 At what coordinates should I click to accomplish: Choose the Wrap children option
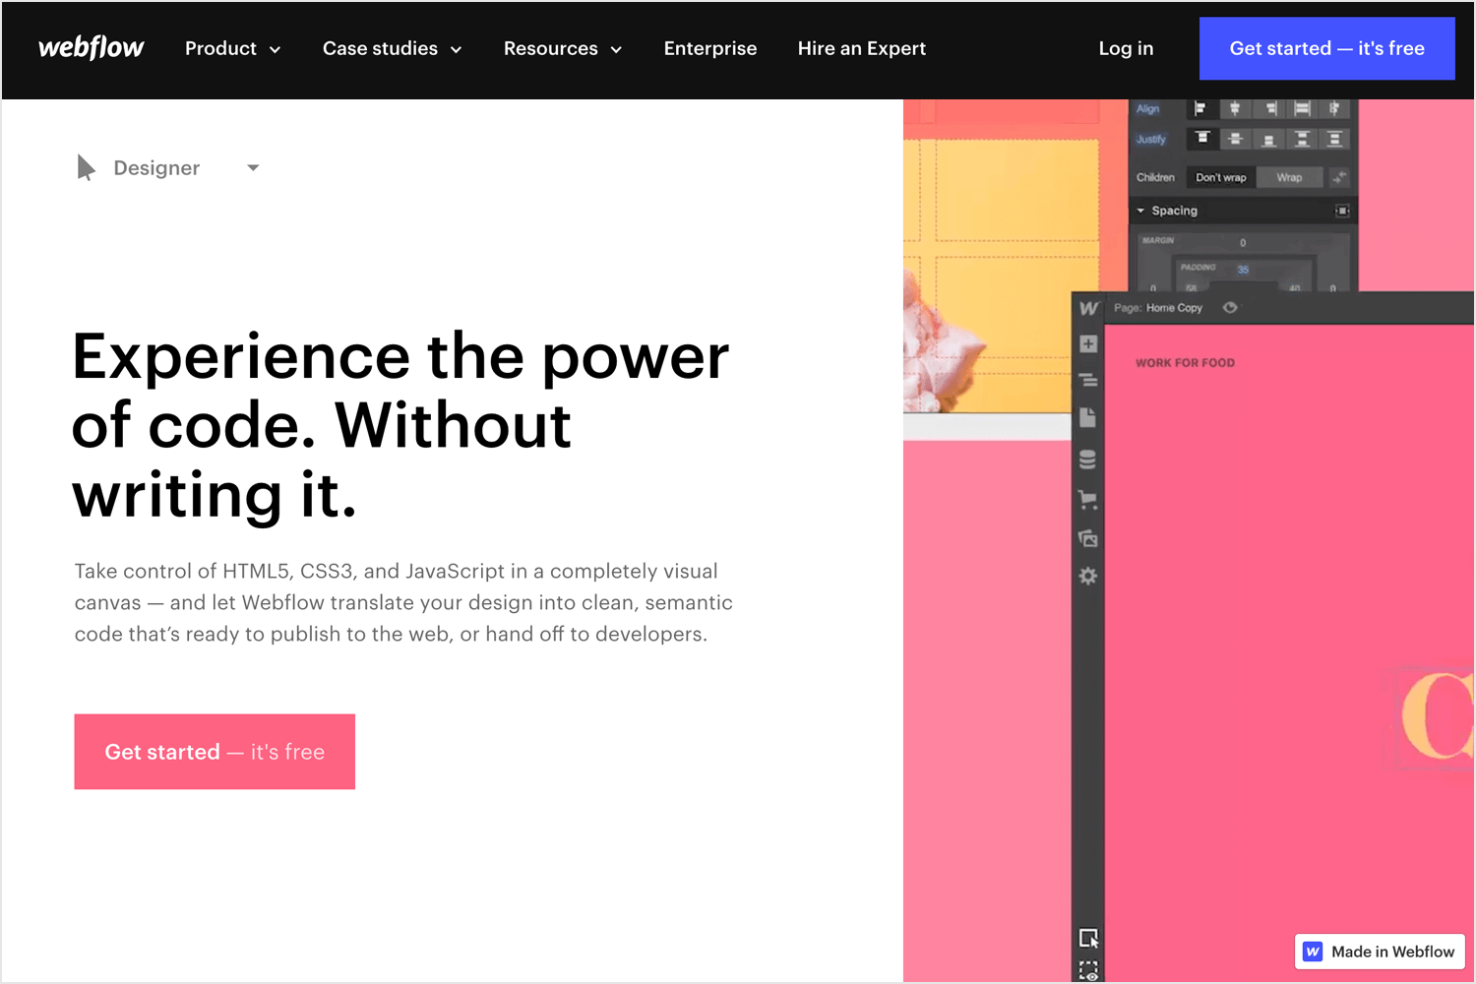point(1289,178)
